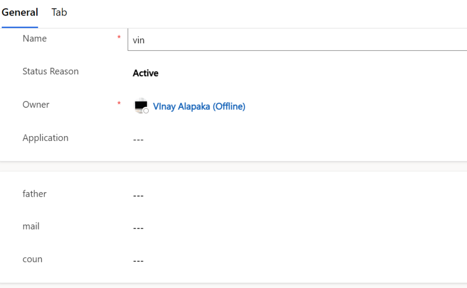Click the Active status reason value
467x288 pixels.
pos(145,73)
